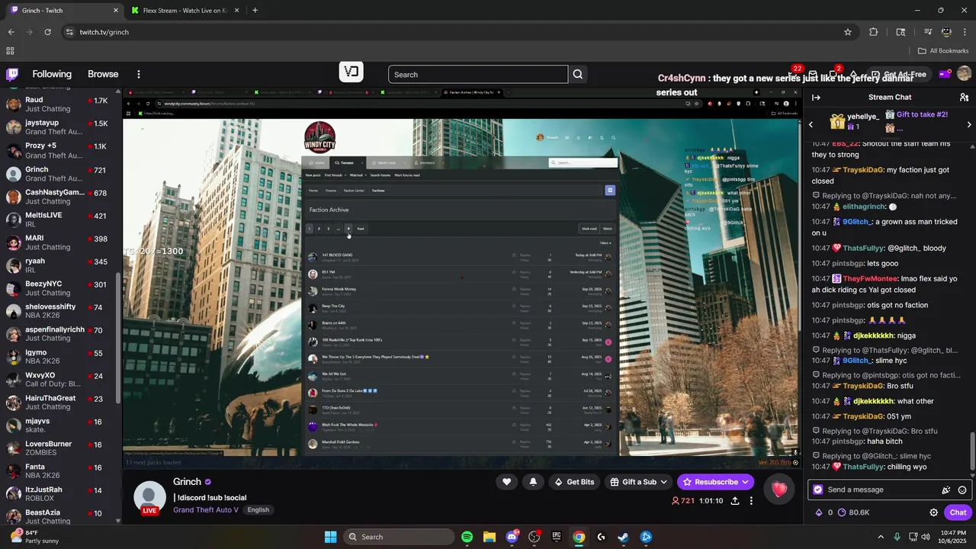Open ItzJustRah channel in sidebar
Viewport: 976px width, 549px height.
coord(61,494)
